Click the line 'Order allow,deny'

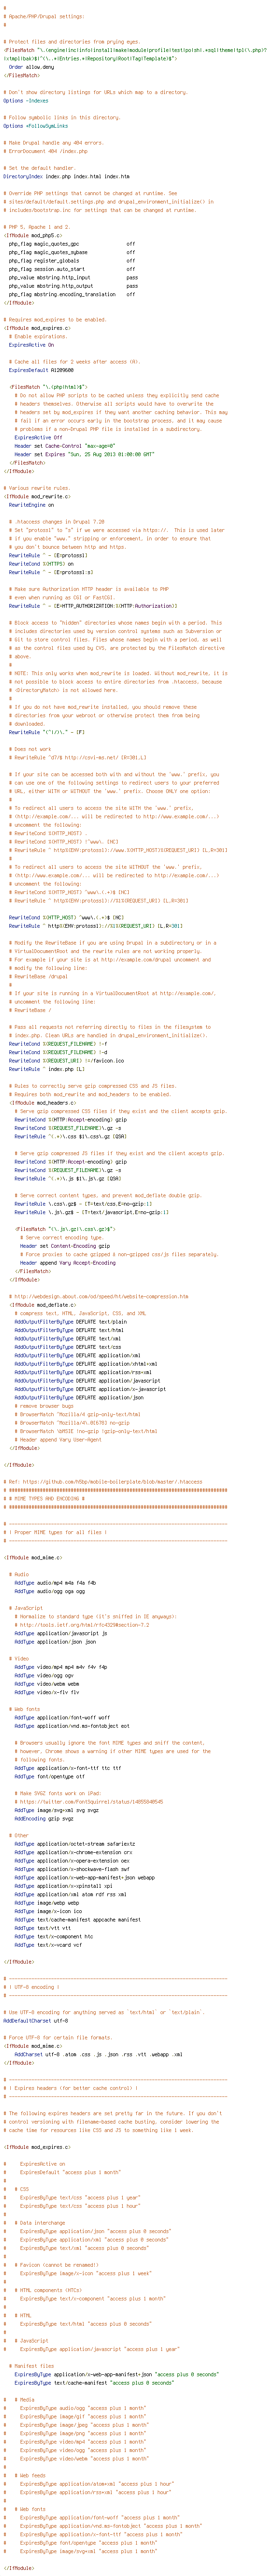pos(30,66)
